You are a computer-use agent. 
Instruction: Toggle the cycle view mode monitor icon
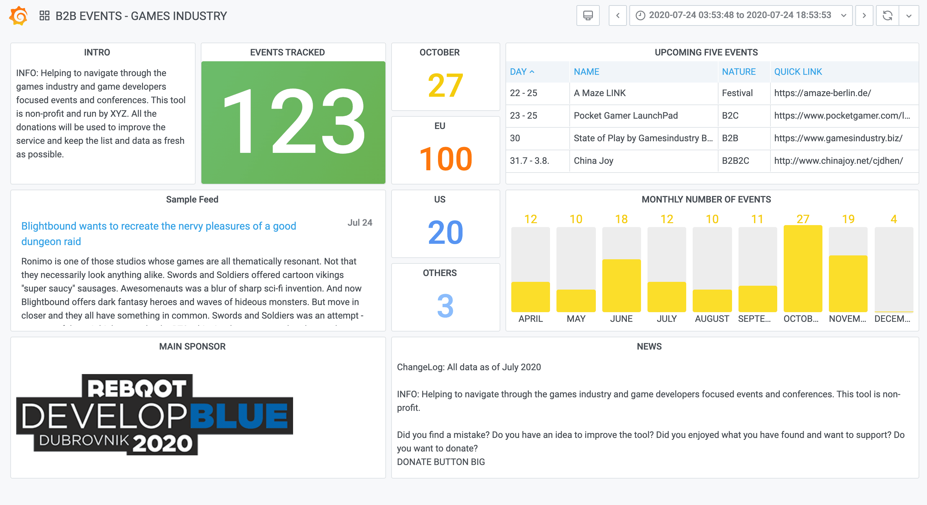(x=588, y=15)
